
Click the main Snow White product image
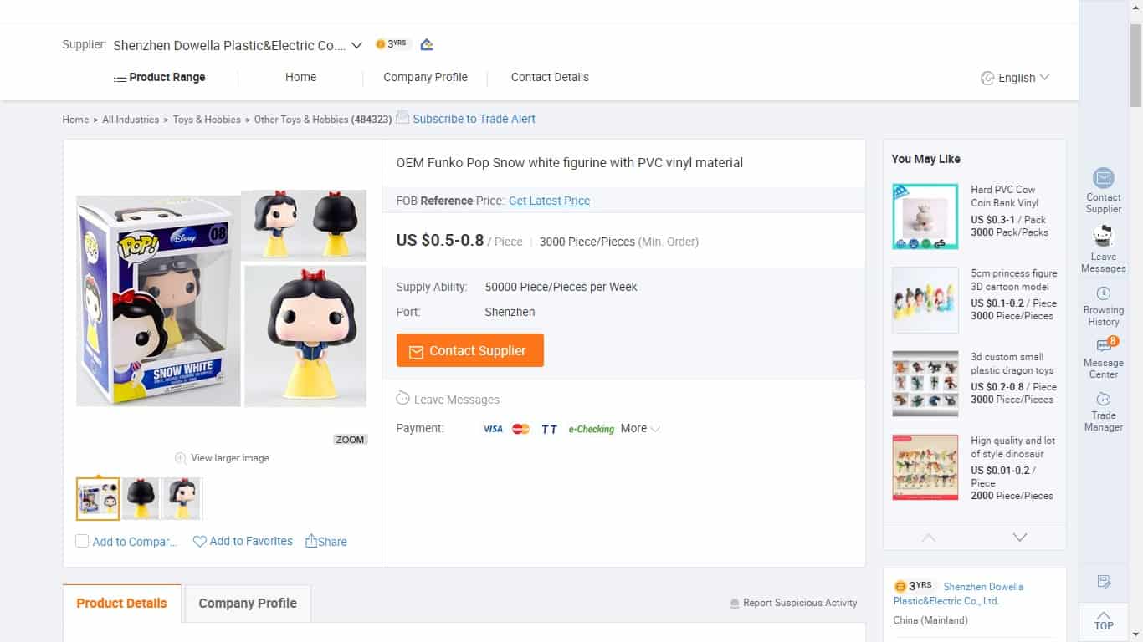click(x=222, y=298)
